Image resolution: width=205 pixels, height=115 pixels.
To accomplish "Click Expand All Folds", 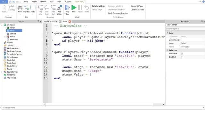I will coord(137,6).
